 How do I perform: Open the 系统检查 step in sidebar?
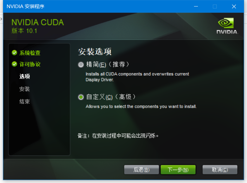tap(30, 53)
